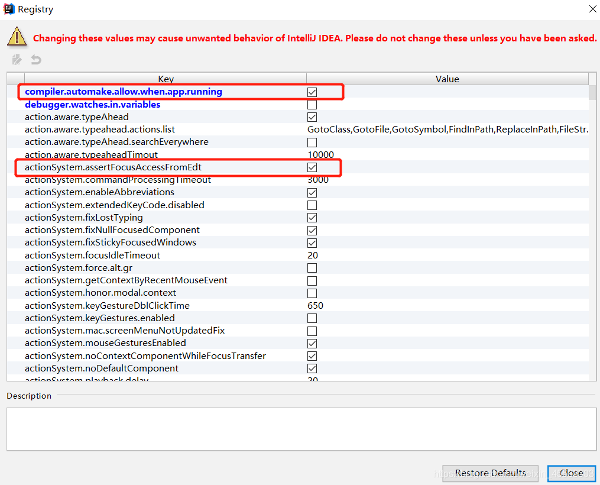Enable actionSystem.getContextByRecentMouseEvent checkbox

(x=312, y=280)
